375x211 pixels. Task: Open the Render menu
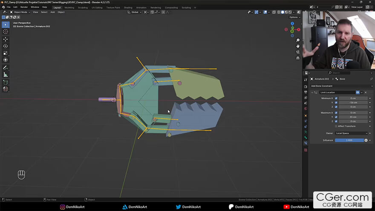24,7
